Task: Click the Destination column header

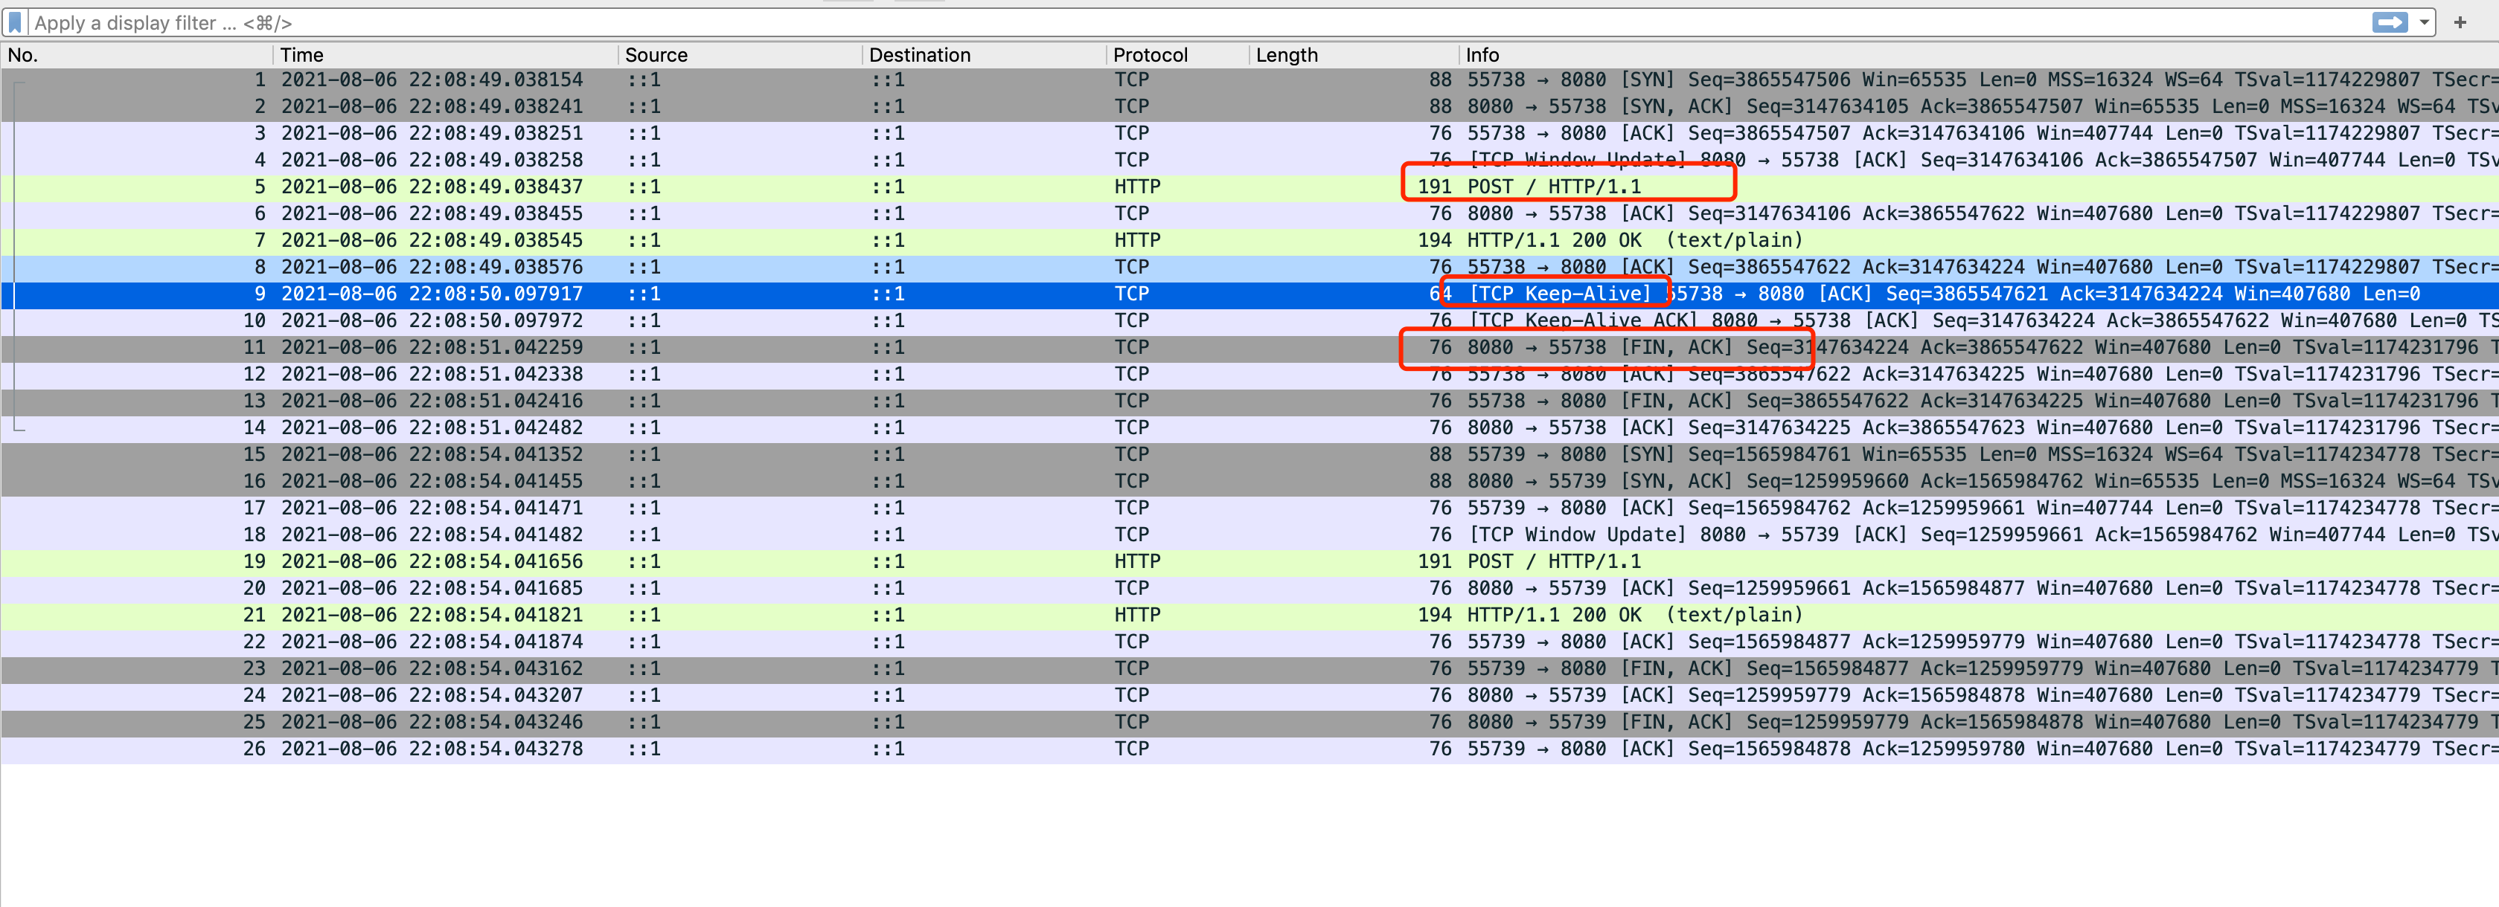Action: coord(918,55)
